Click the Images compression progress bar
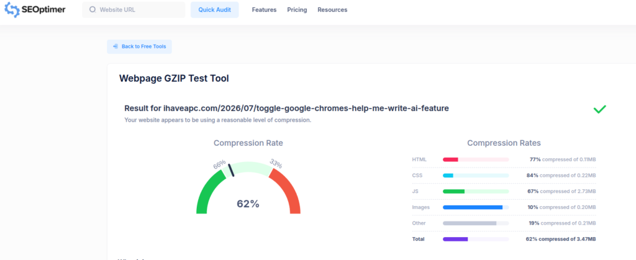 476,207
